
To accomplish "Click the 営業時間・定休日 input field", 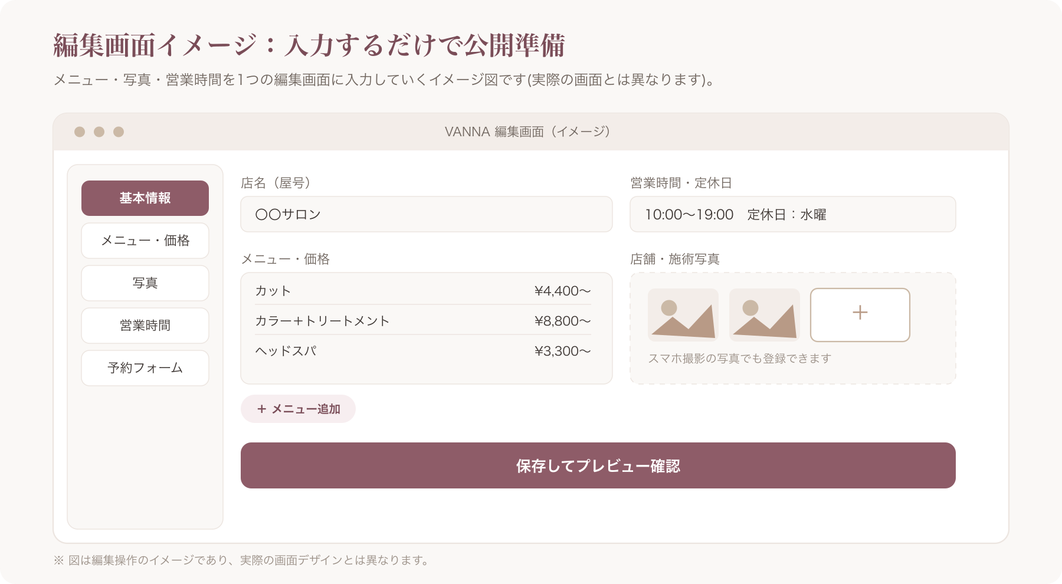I will 793,214.
